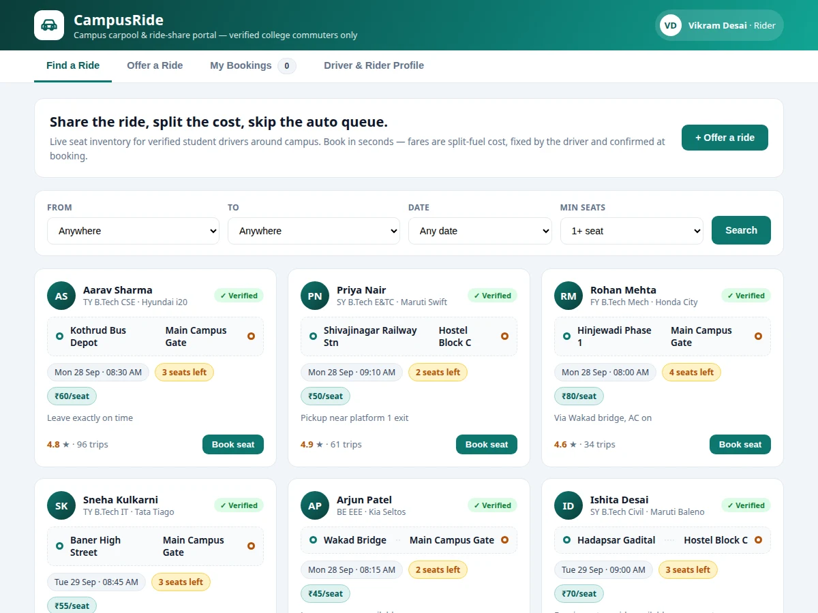Click Mon 28 Sep · 08:00 AM chip
Screen dimensions: 818x613
tap(605, 373)
